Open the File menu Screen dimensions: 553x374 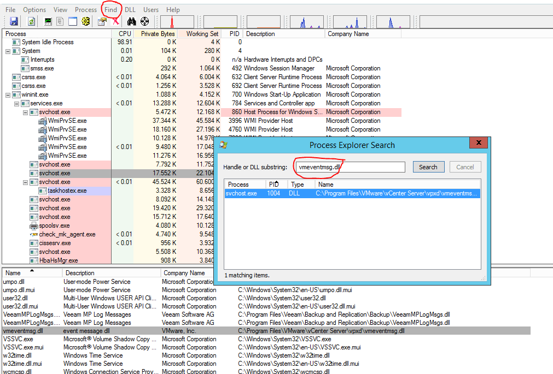point(10,10)
